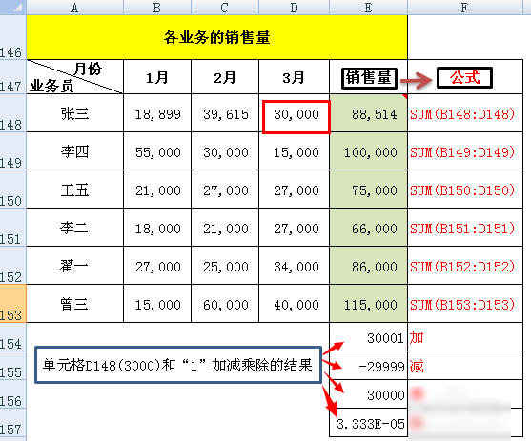
Task: Select column A header
Action: coord(75,7)
